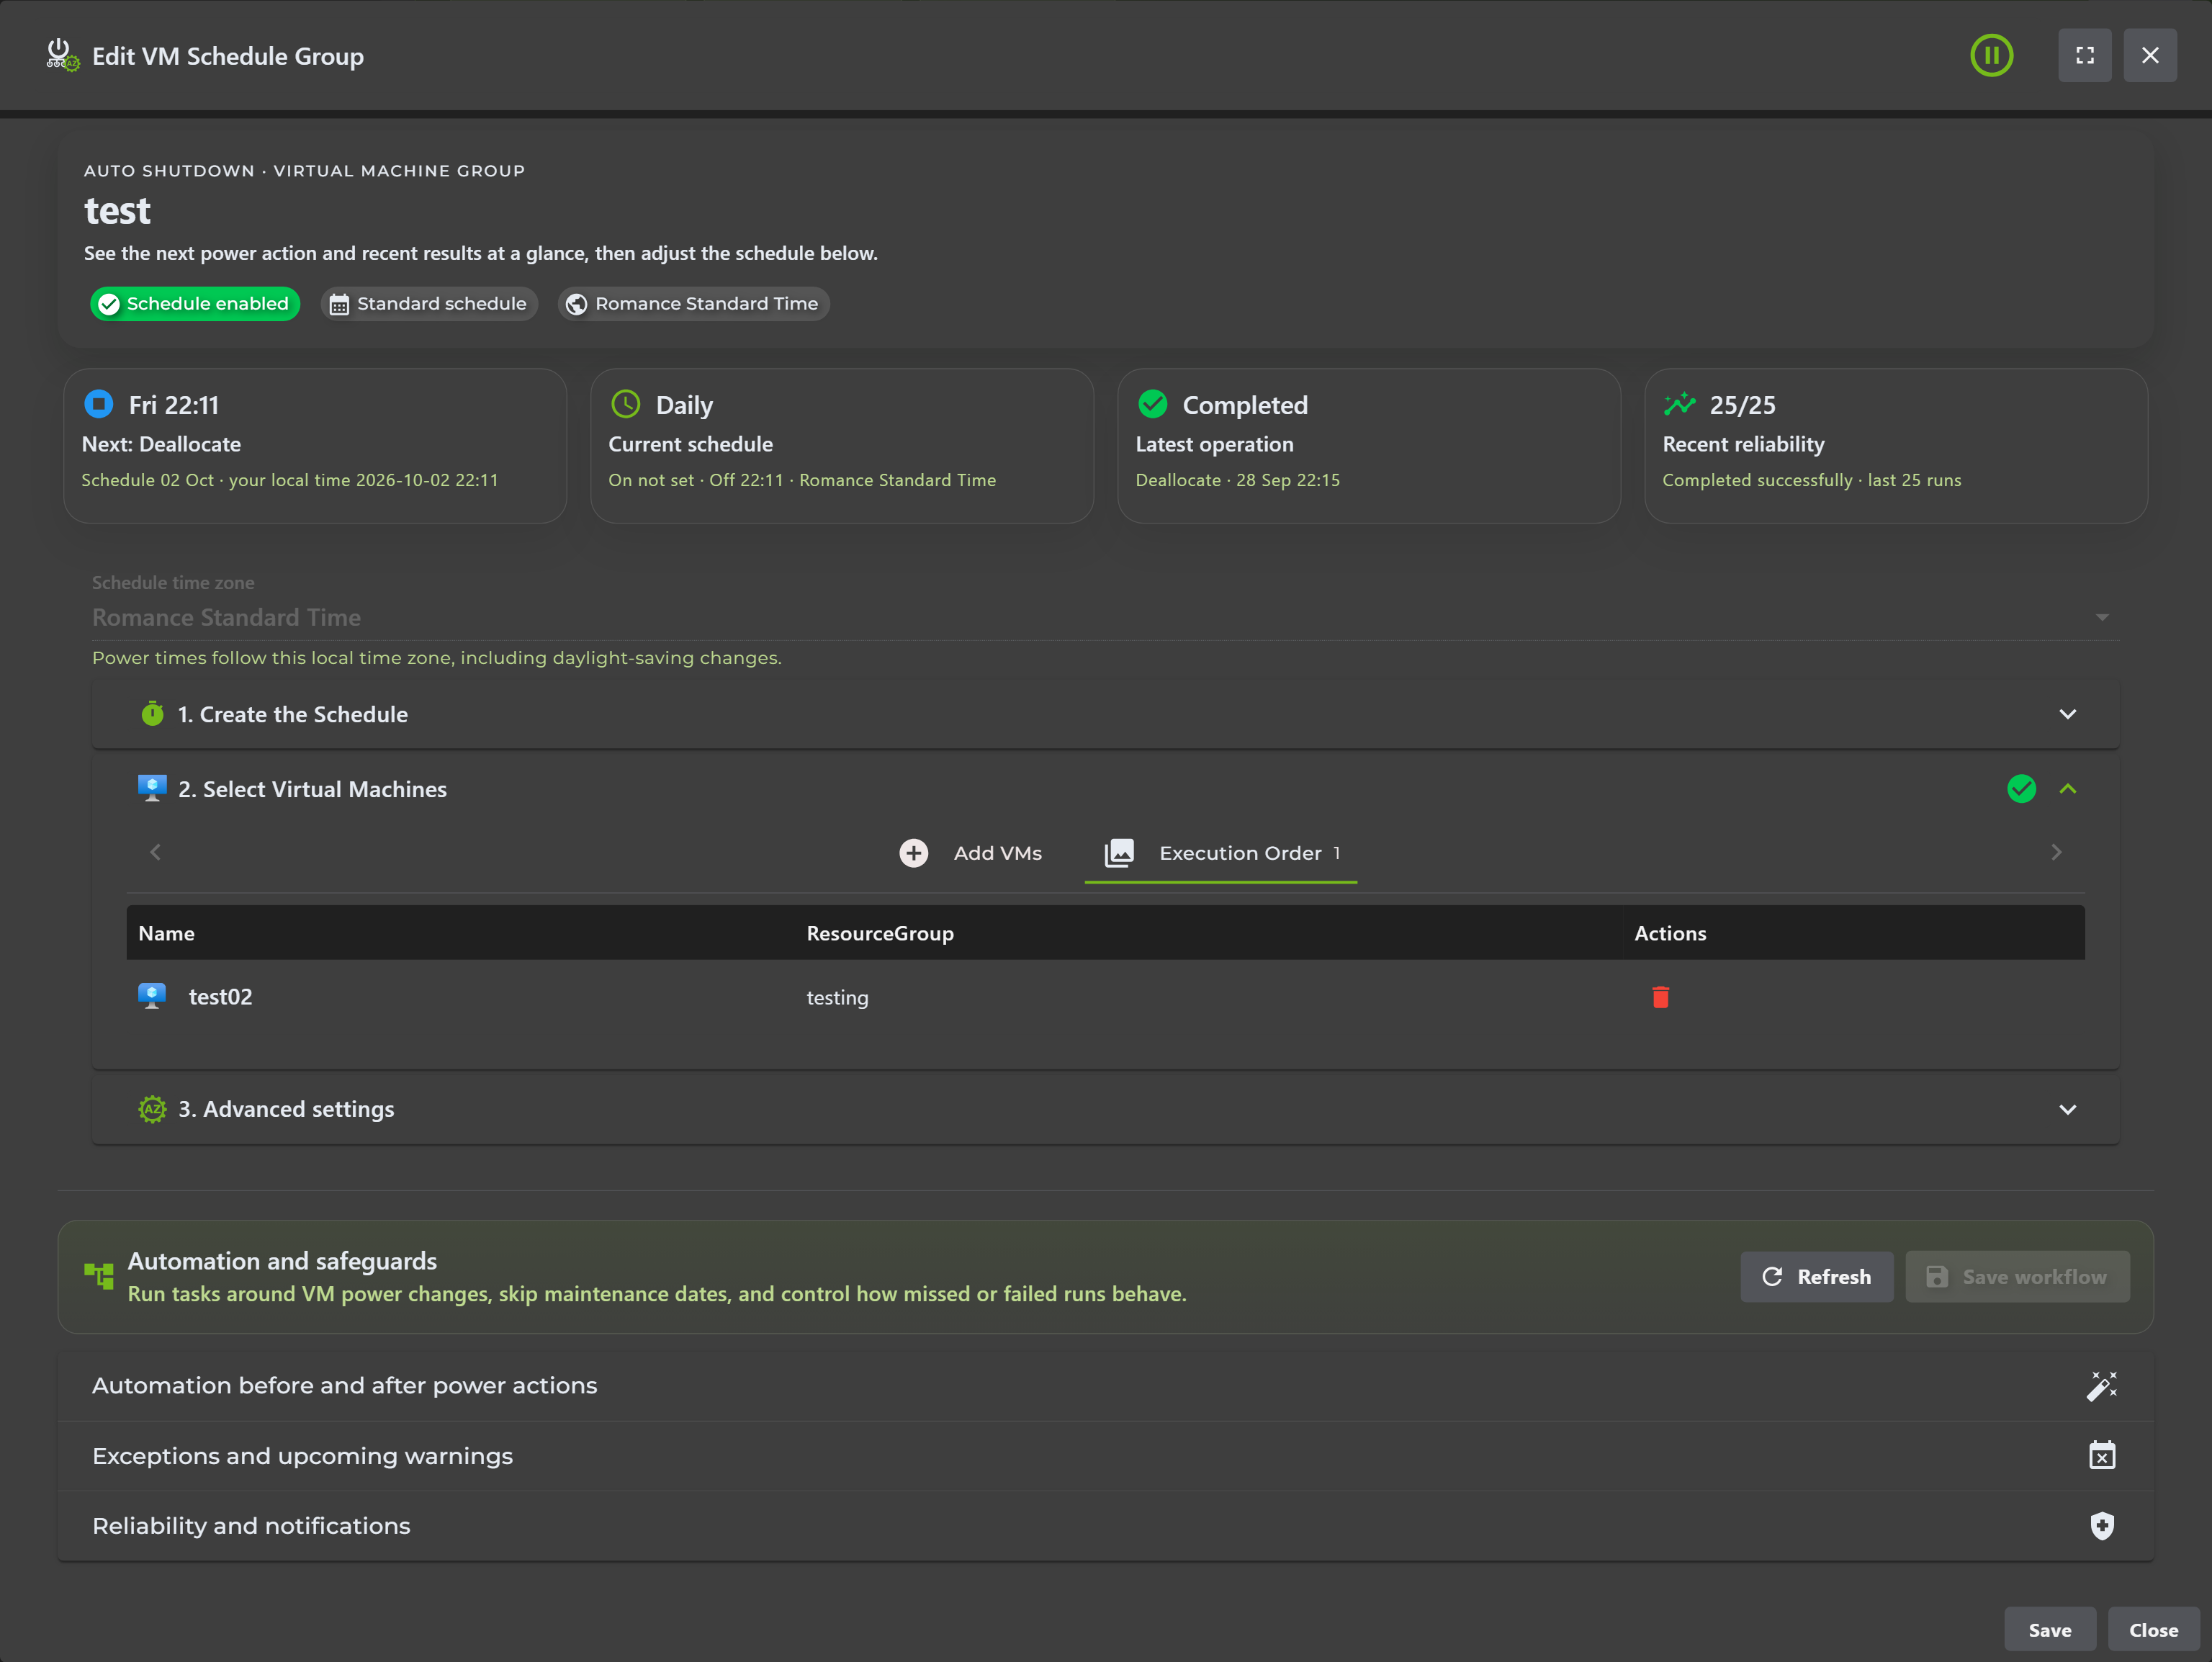Viewport: 2212px width, 1662px height.
Task: Click the next tabs right arrow
Action: pos(2056,852)
